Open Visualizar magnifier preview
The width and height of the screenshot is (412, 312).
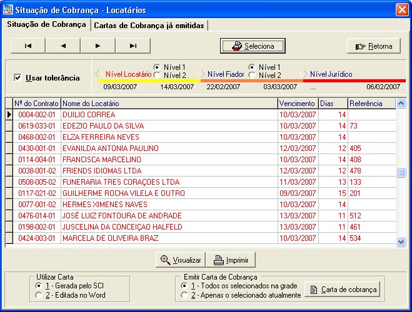click(181, 260)
